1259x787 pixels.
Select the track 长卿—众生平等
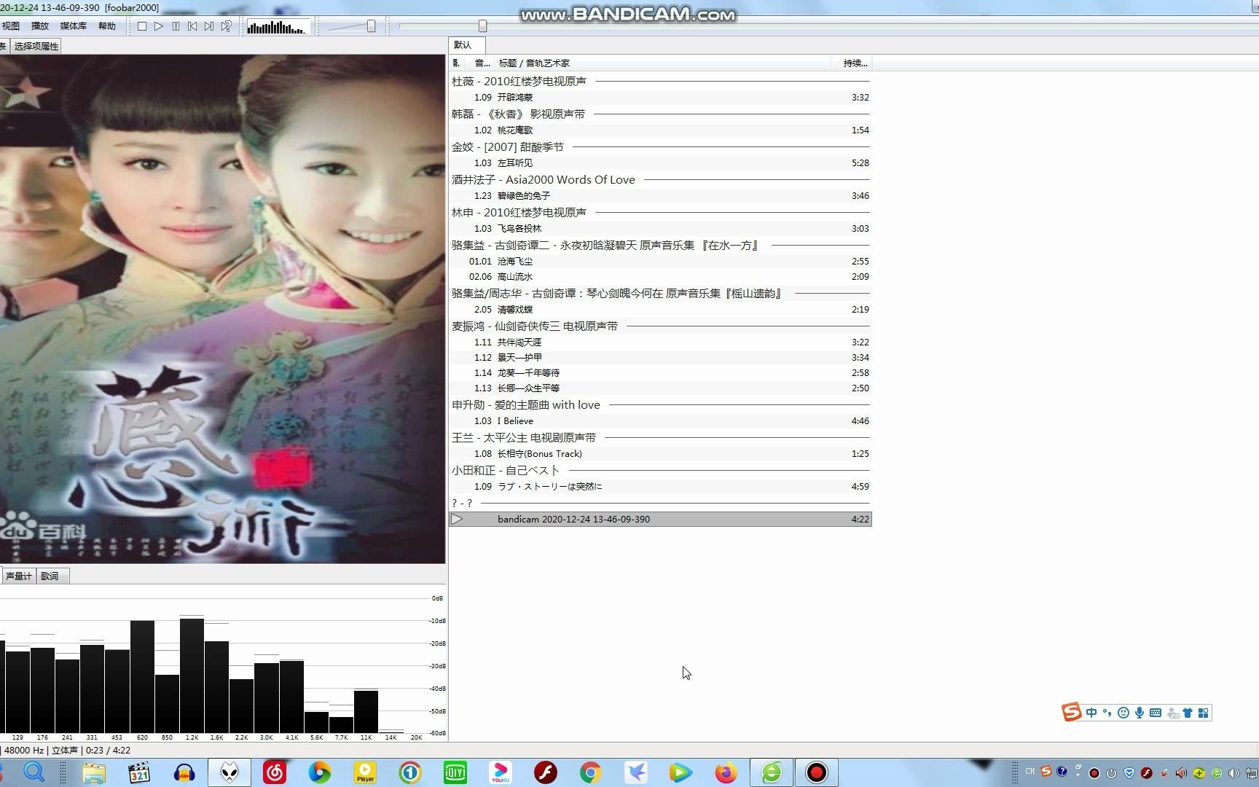coord(660,388)
